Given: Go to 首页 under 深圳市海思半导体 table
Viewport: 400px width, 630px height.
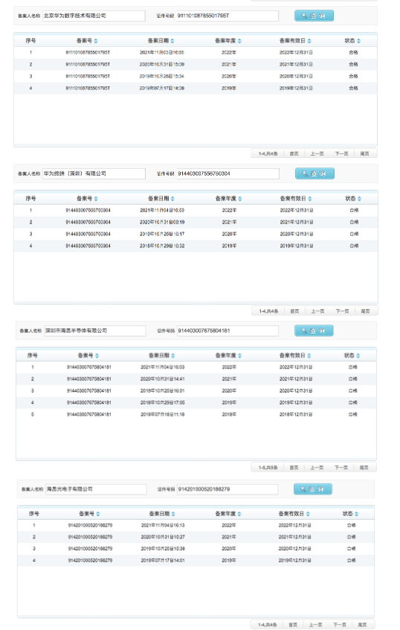Looking at the screenshot, I should (294, 467).
